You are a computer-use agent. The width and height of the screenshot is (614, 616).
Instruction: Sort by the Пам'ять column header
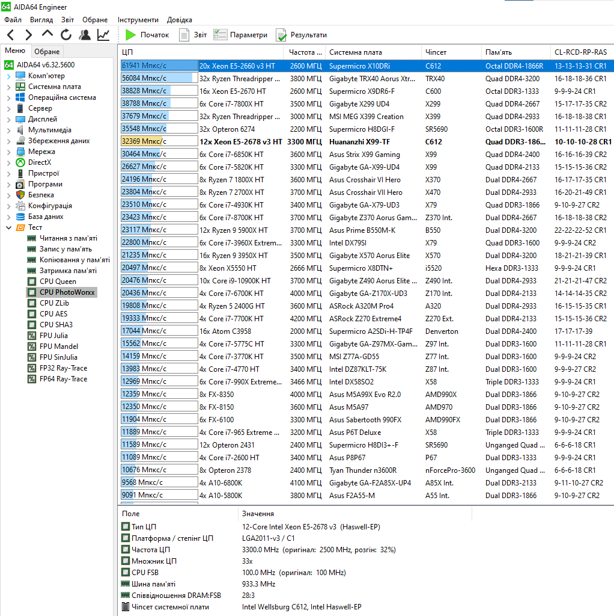515,52
